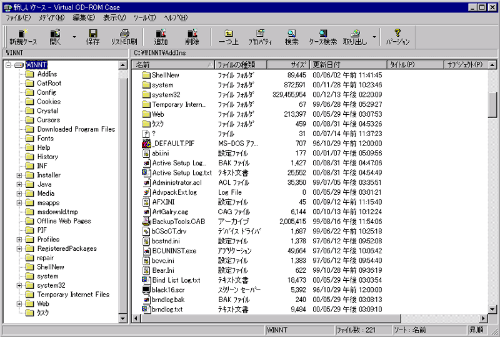
Task: Save the case using 保存 icon
Action: (92, 37)
